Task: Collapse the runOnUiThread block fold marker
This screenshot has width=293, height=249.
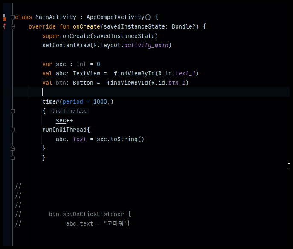Action: (12, 130)
